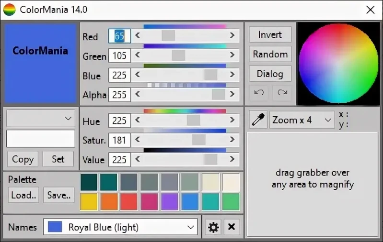Expand the Names color list dropdown

120,227
